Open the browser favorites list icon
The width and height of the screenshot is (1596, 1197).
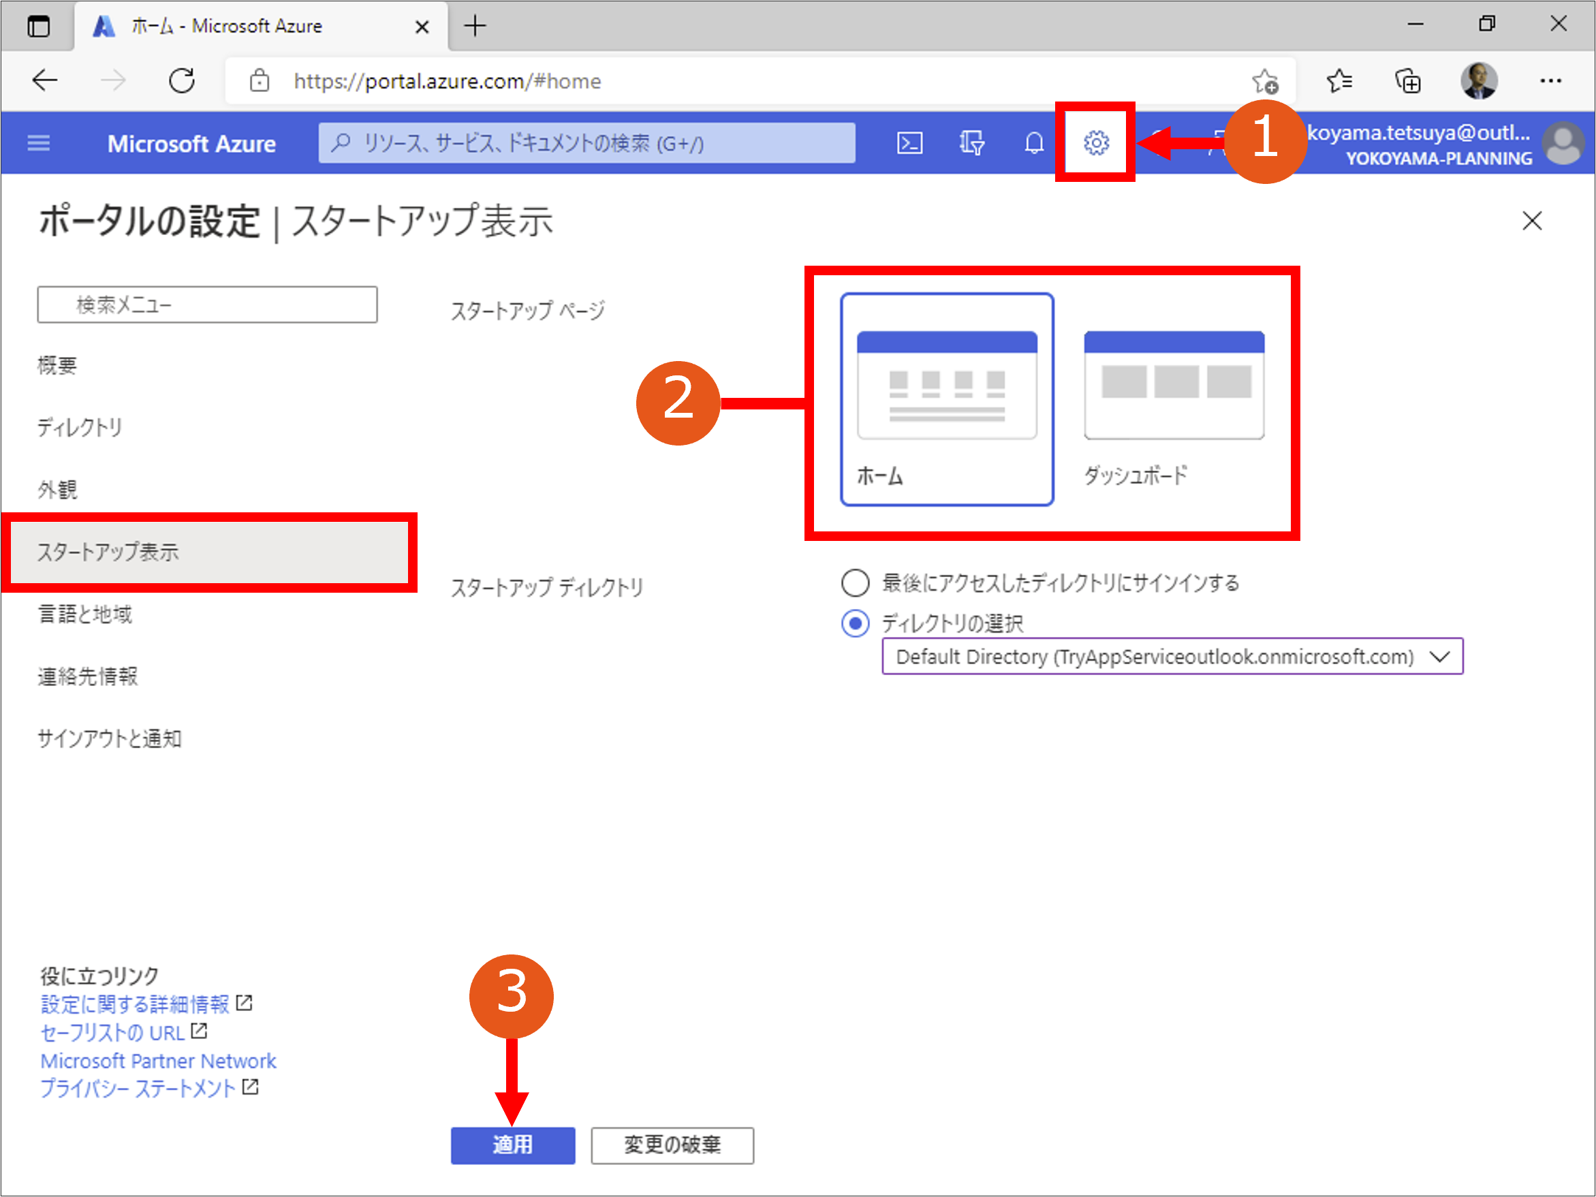click(1339, 80)
